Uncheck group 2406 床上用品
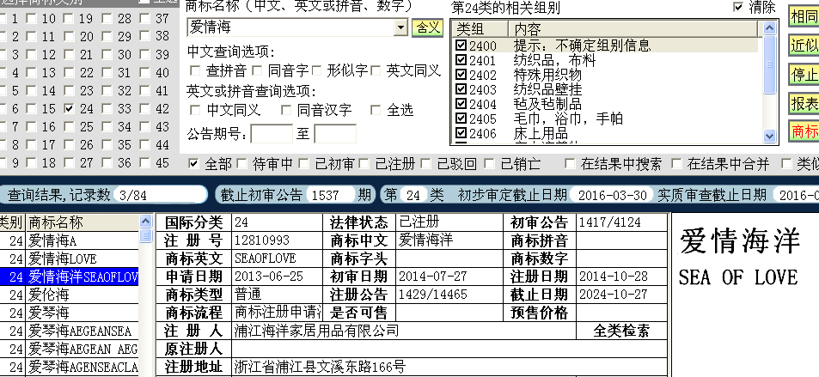The width and height of the screenshot is (819, 377). click(x=461, y=134)
